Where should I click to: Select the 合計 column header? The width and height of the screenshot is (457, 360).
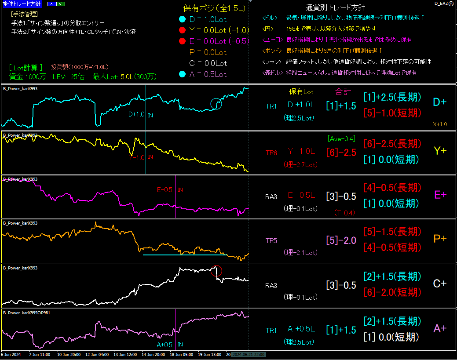coord(343,91)
